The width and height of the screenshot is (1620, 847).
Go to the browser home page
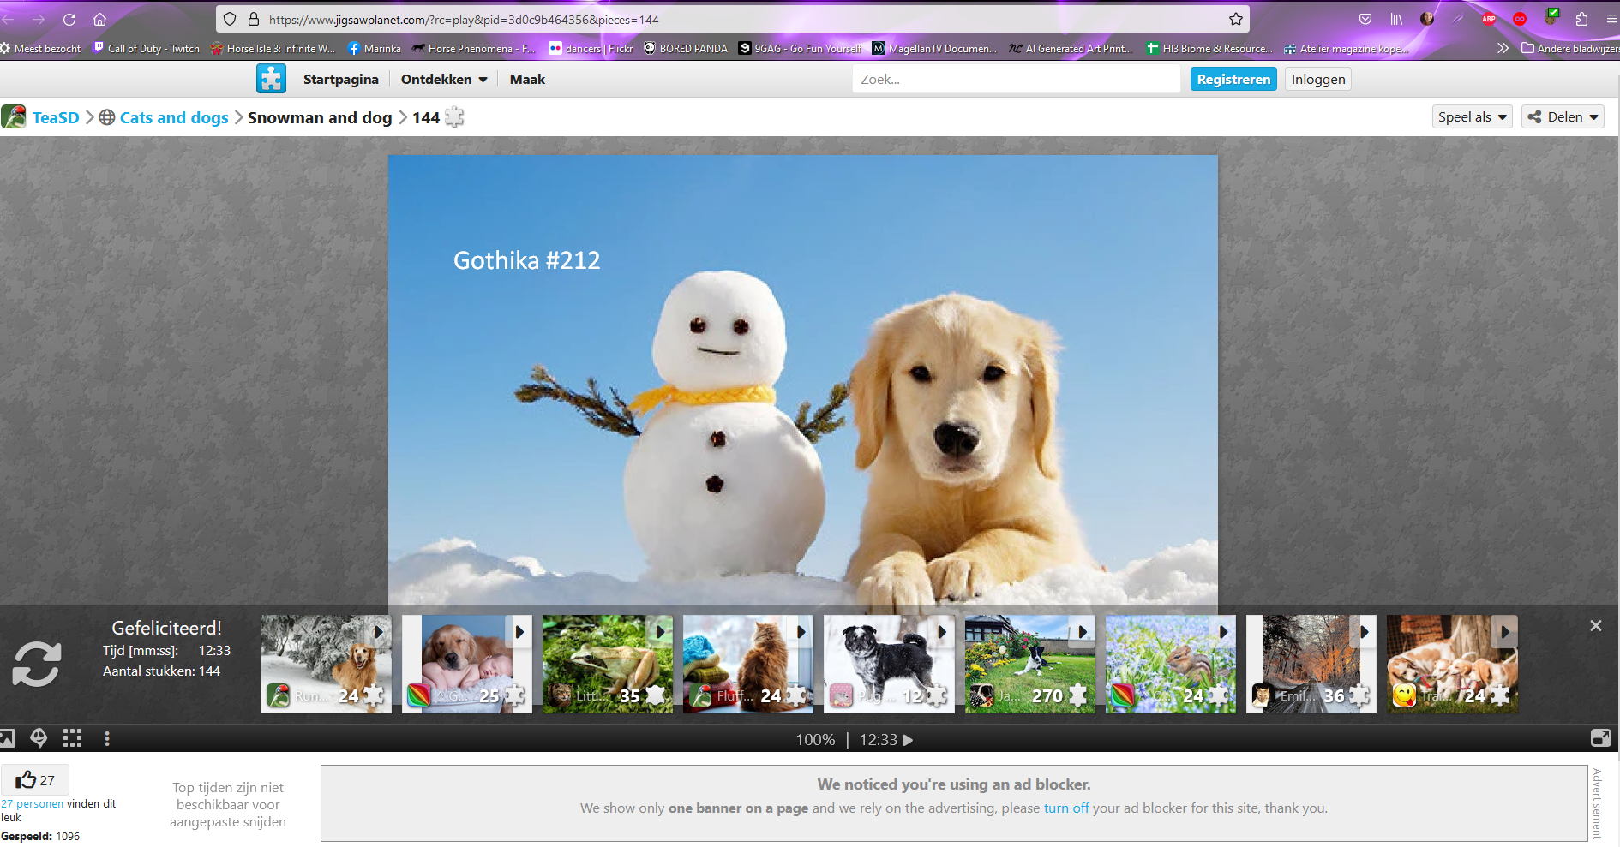[99, 19]
